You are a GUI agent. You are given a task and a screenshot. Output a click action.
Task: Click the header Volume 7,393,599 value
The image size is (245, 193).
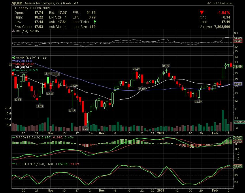[x=222, y=27]
